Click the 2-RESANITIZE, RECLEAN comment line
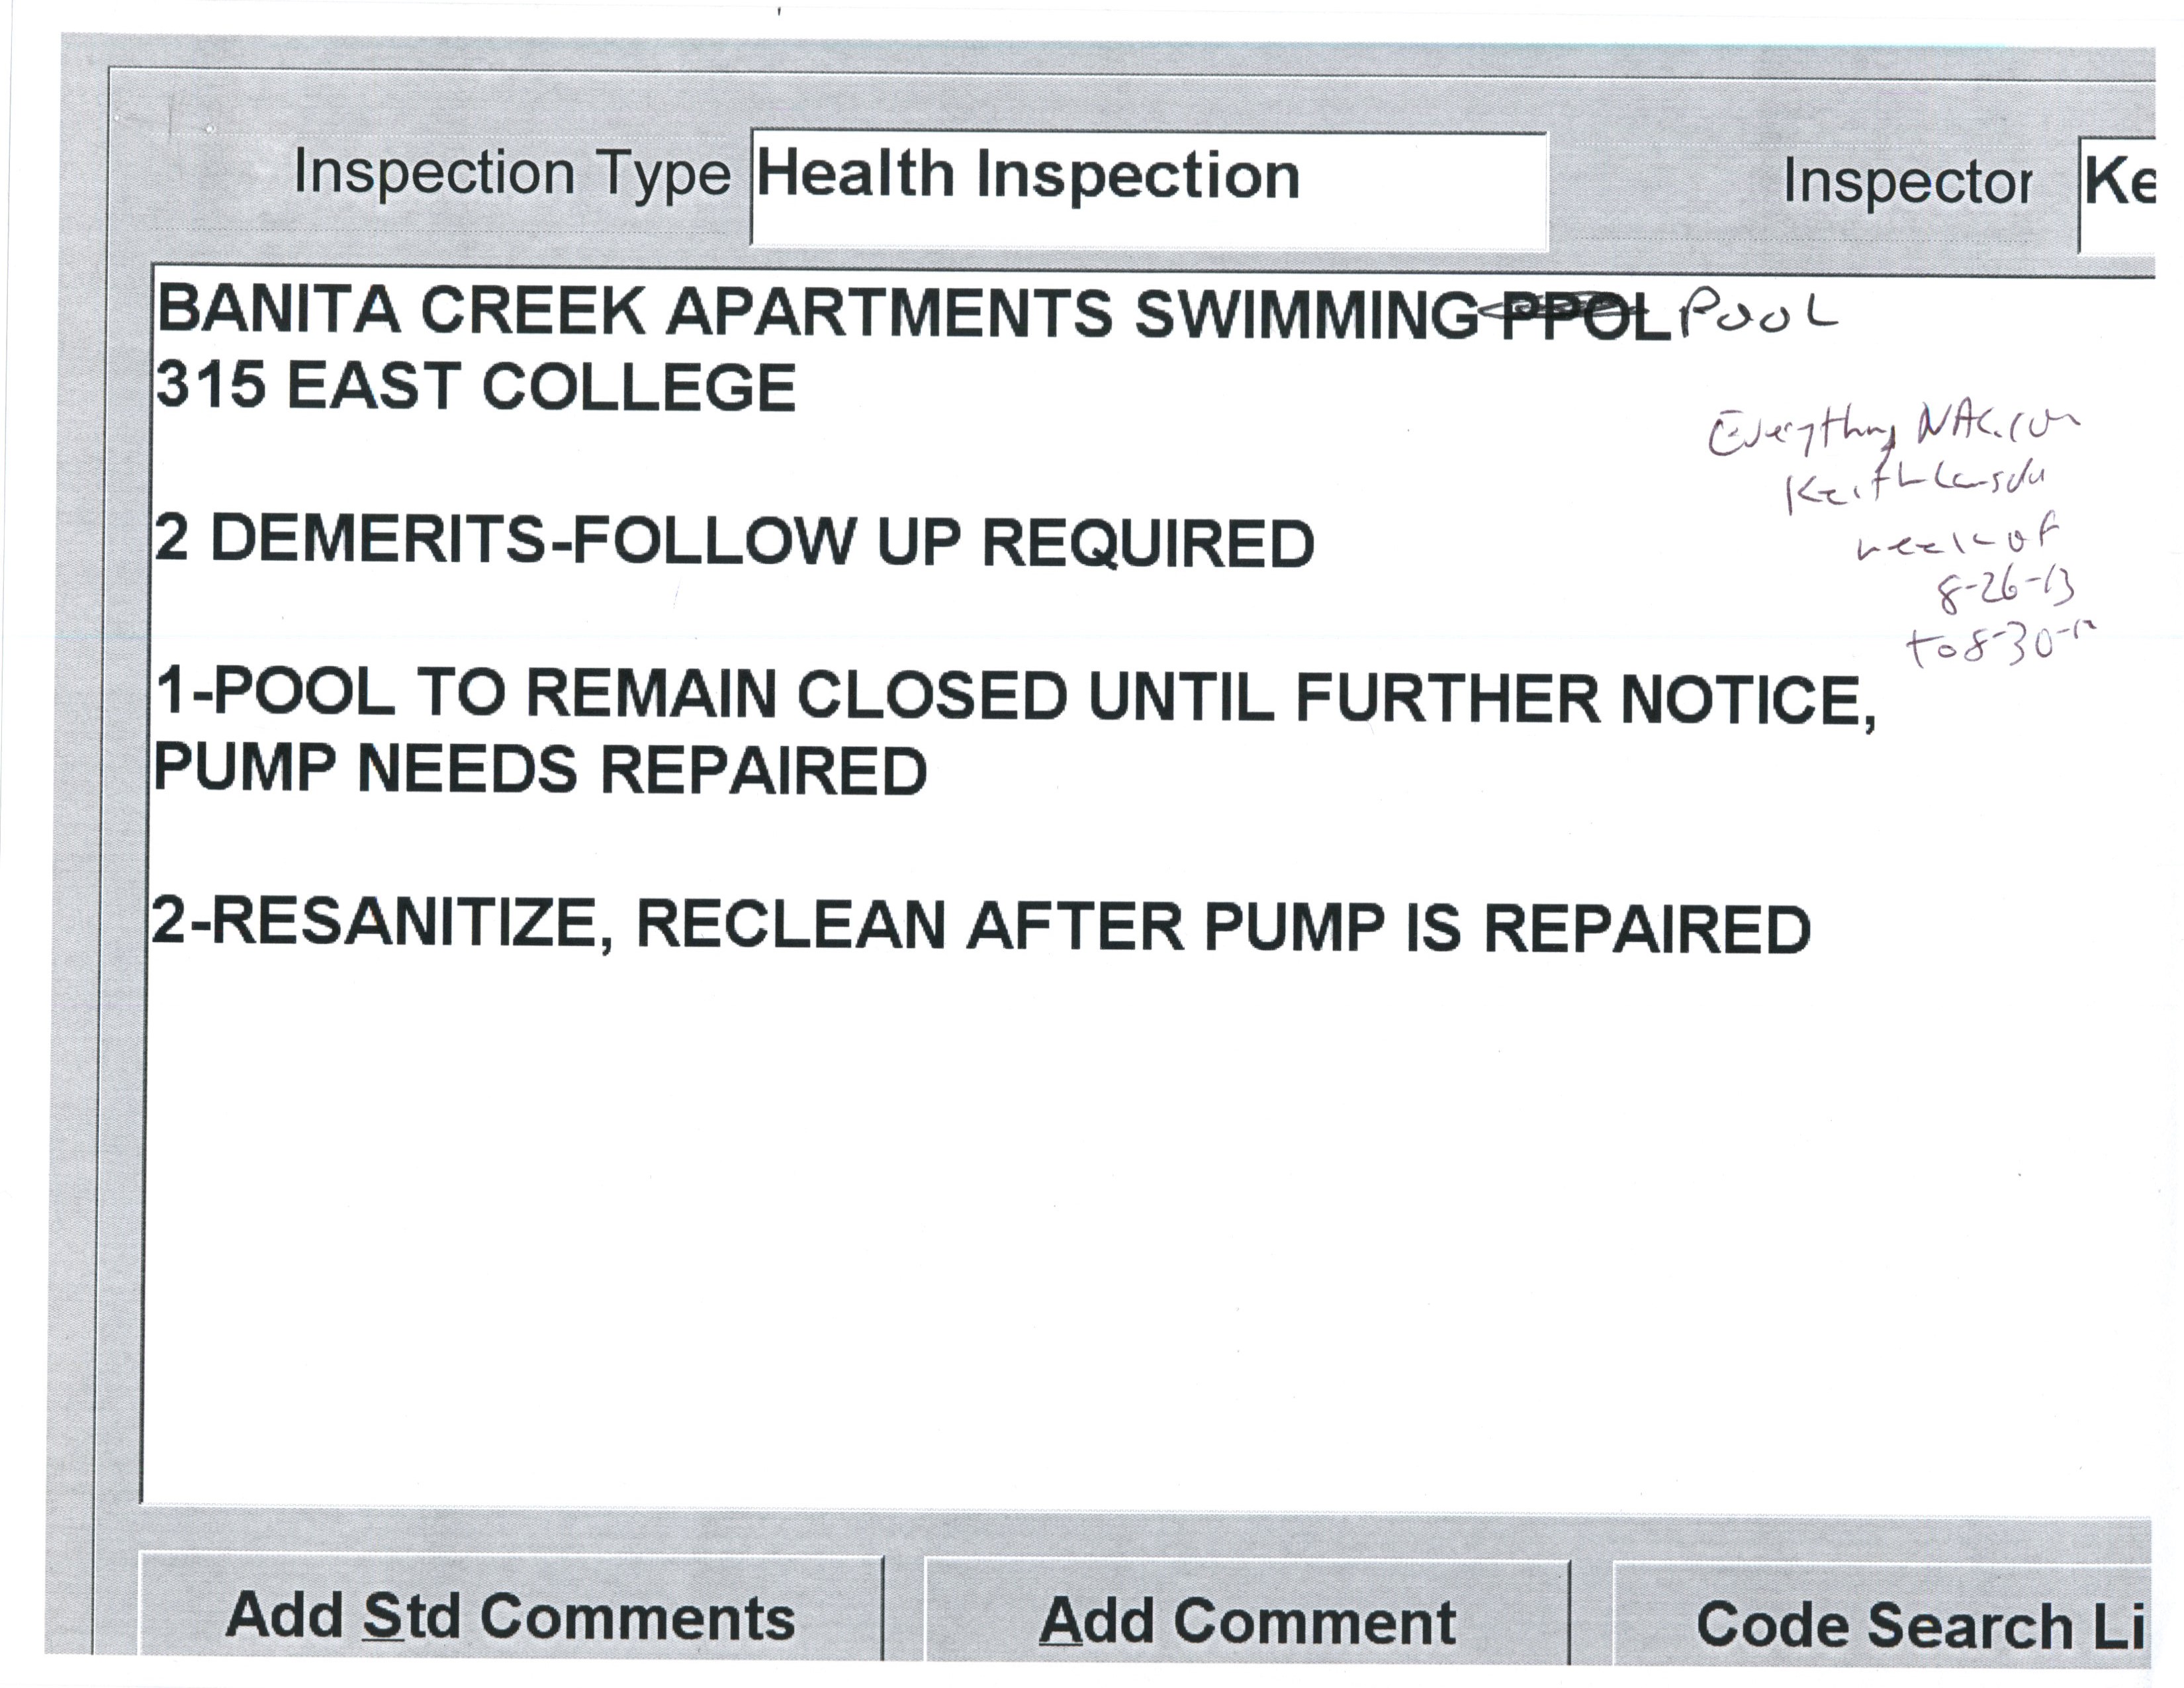 tap(980, 925)
